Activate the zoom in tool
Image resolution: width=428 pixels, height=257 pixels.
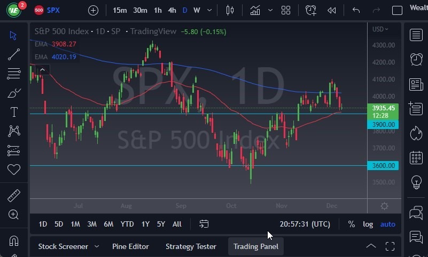click(13, 214)
